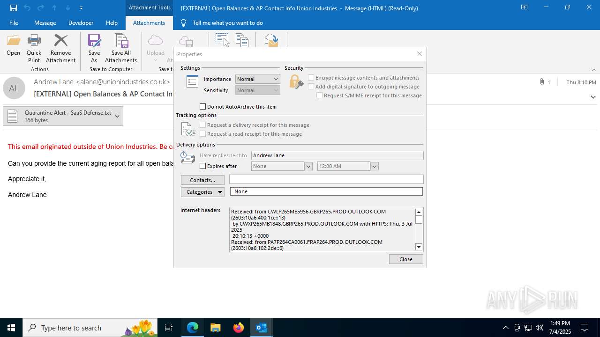
Task: Switch to the Developer ribbon tab
Action: pyautogui.click(x=81, y=23)
